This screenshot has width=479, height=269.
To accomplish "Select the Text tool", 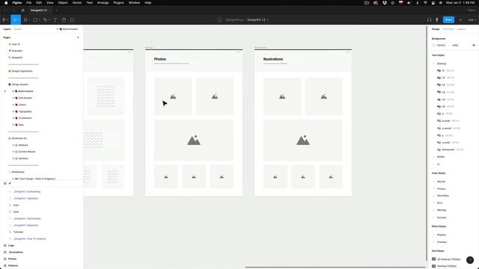I will coord(55,20).
